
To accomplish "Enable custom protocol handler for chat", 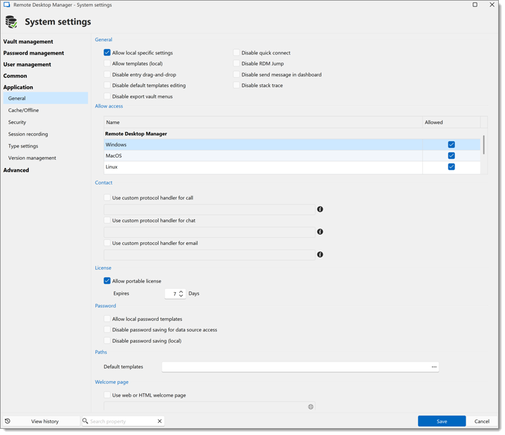I will point(107,221).
